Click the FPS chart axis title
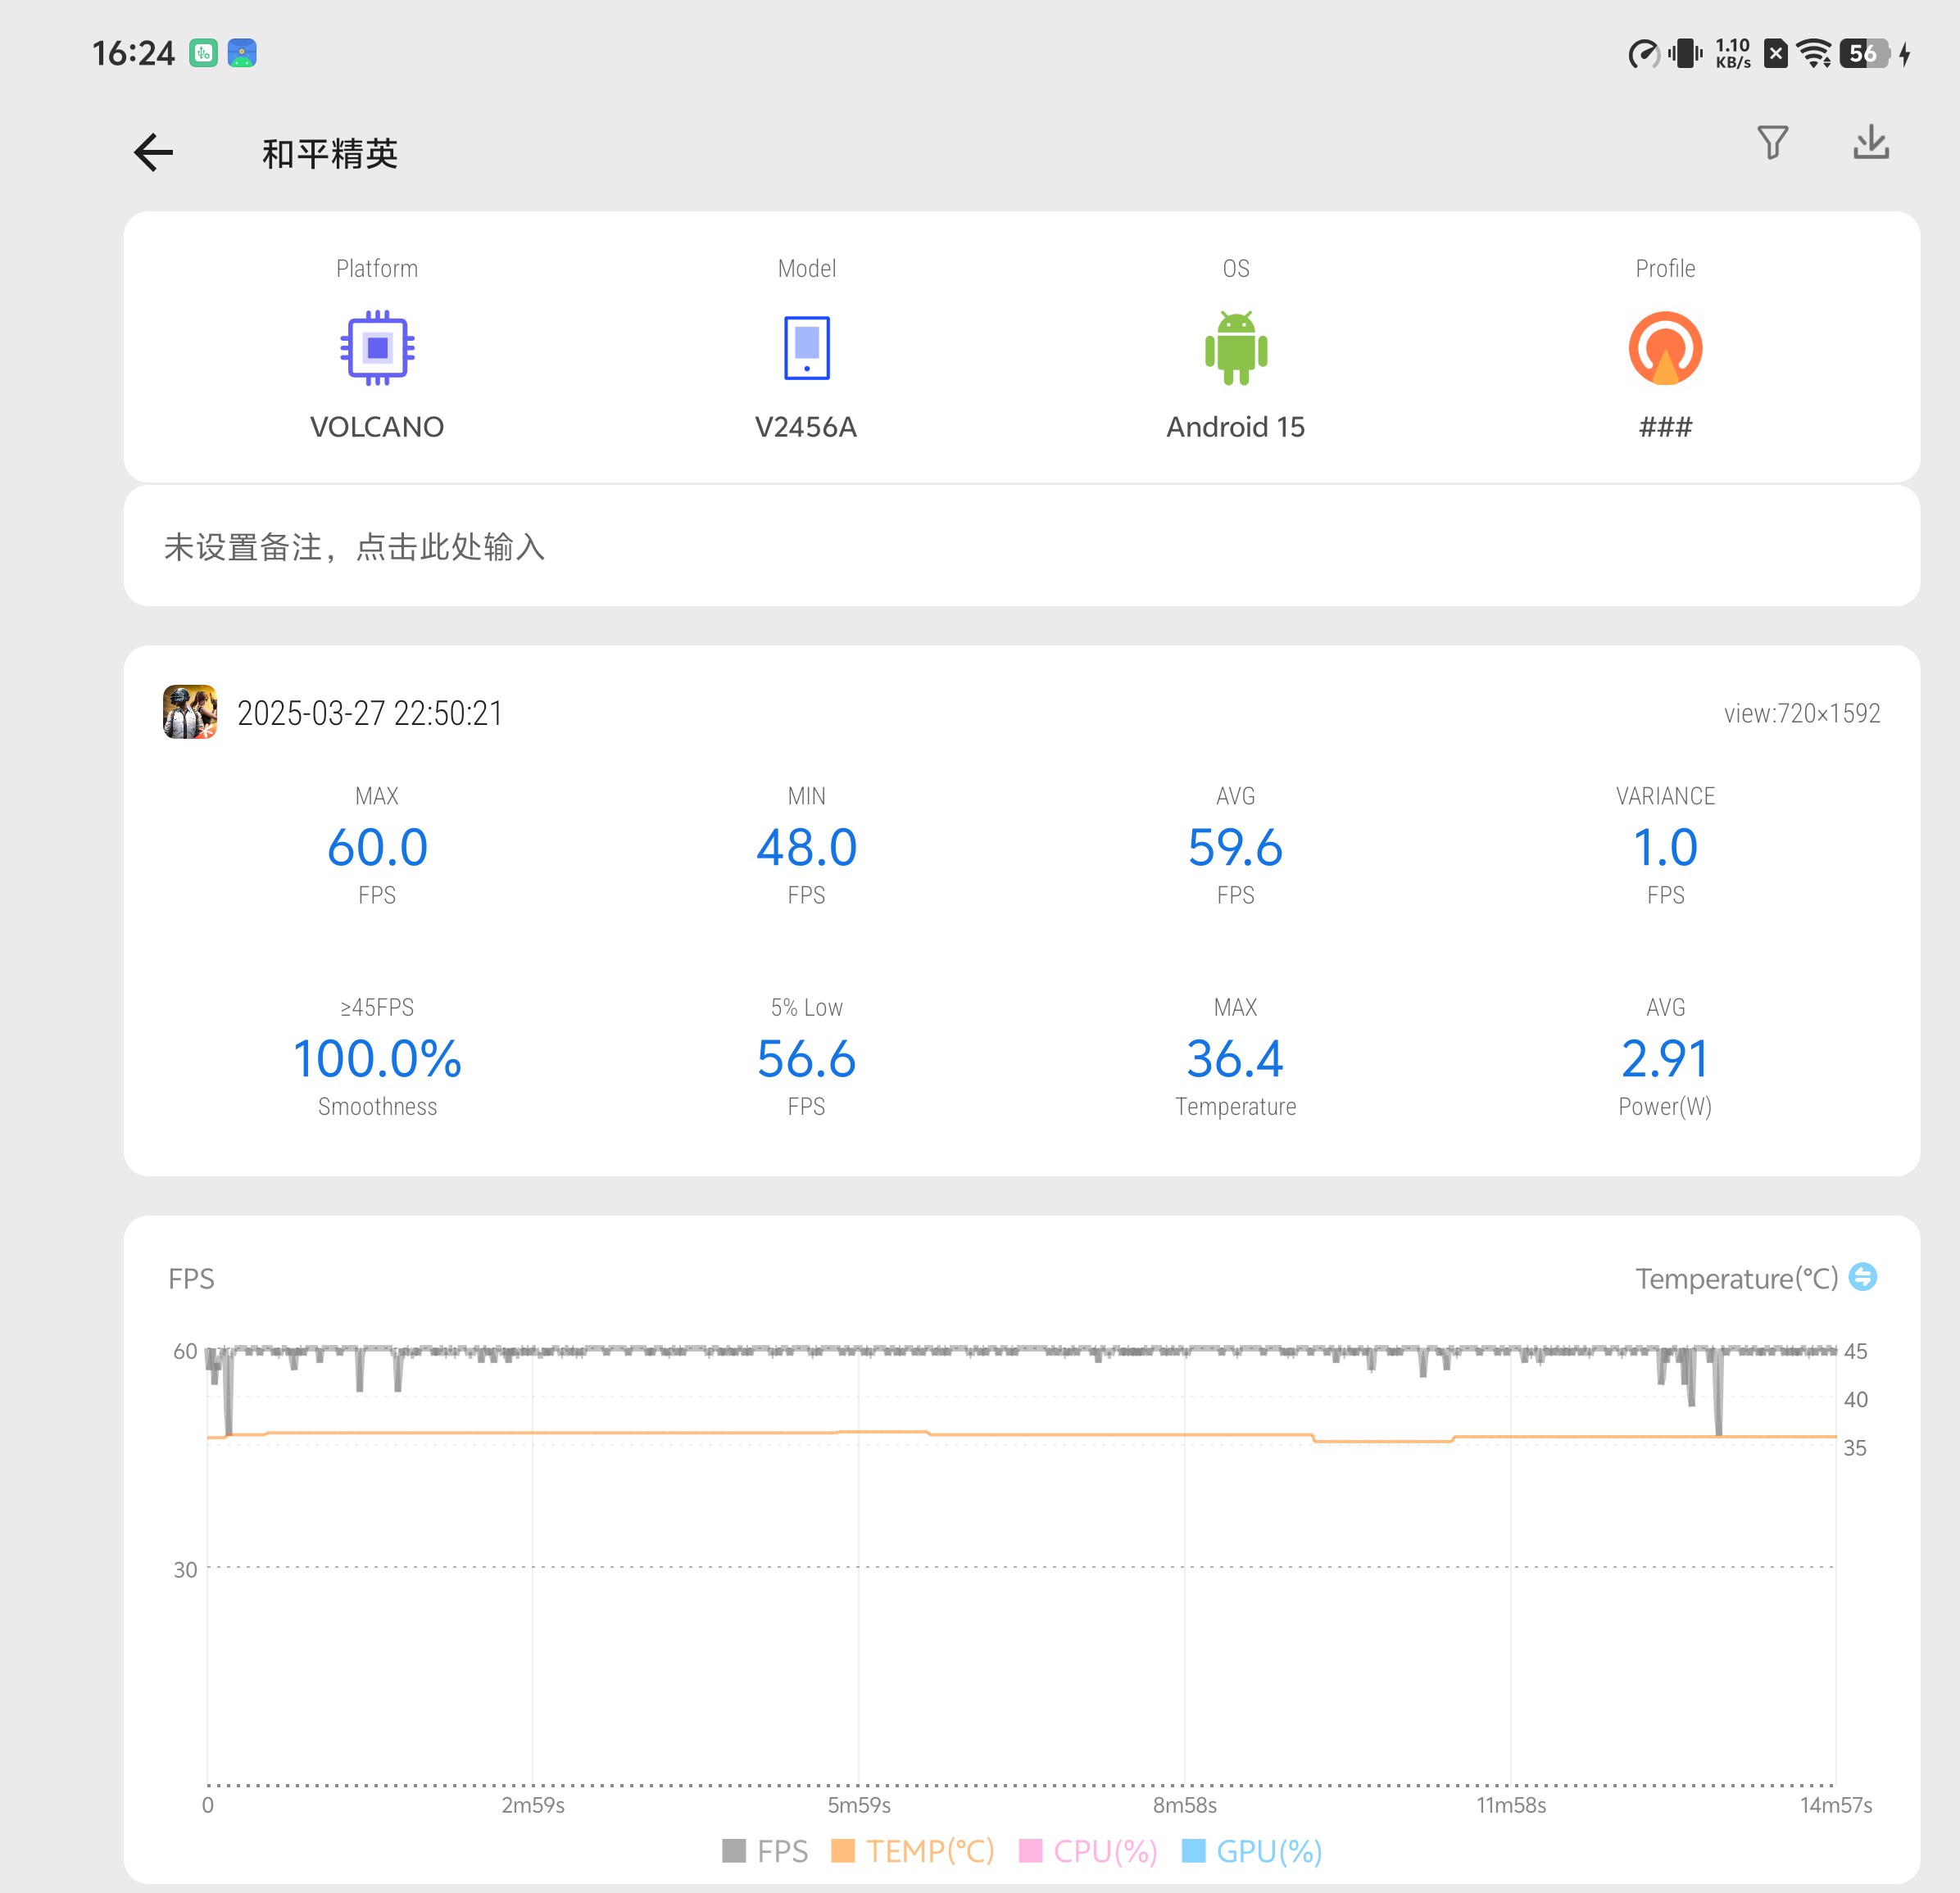The height and width of the screenshot is (1893, 1960). (191, 1279)
